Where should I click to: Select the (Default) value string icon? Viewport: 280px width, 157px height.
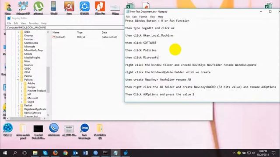click(x=54, y=37)
